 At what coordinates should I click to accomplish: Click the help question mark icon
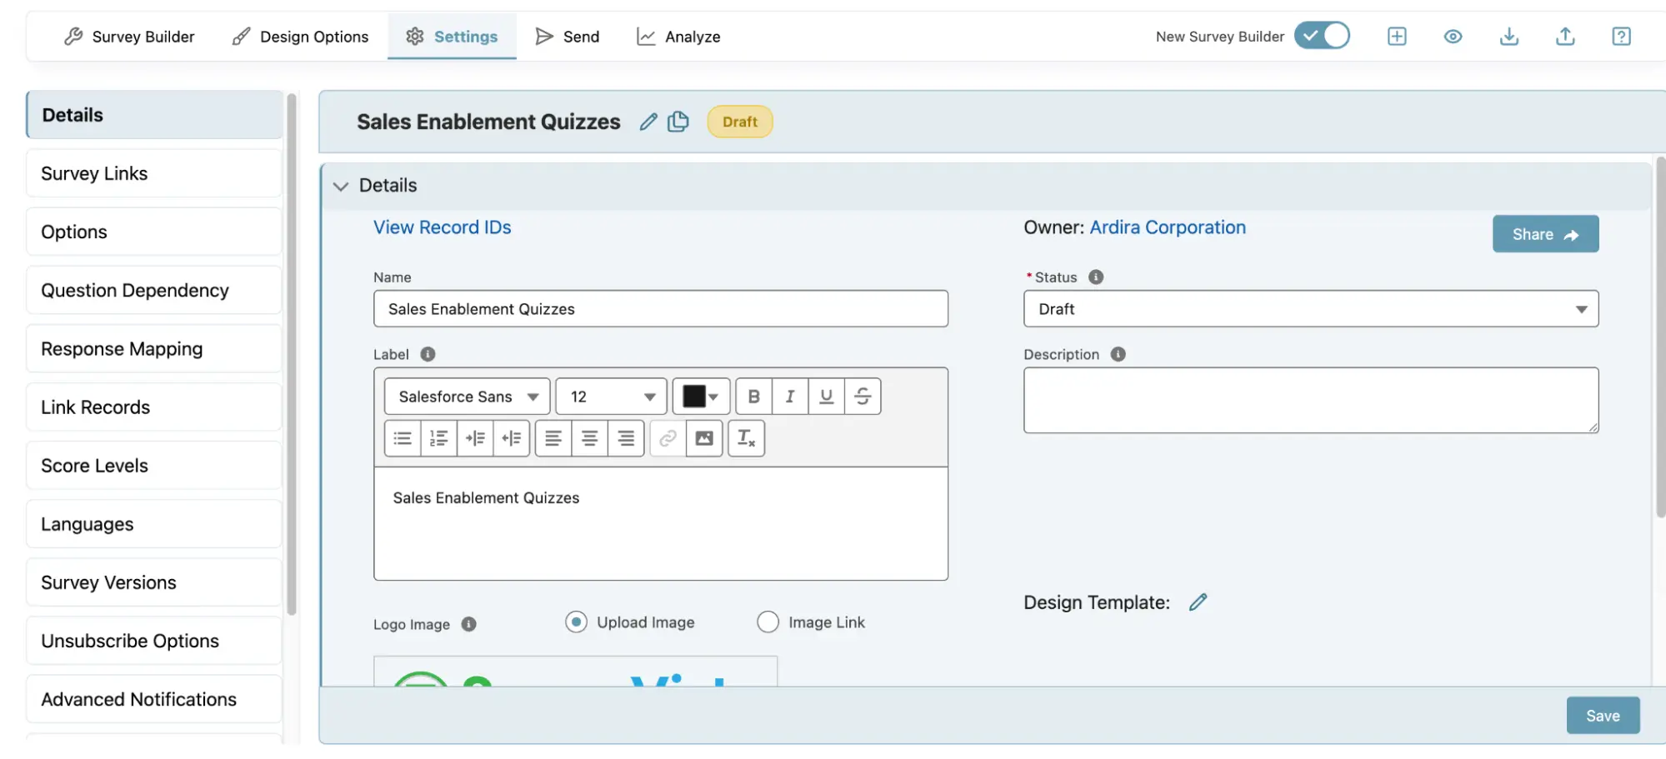pos(1620,37)
